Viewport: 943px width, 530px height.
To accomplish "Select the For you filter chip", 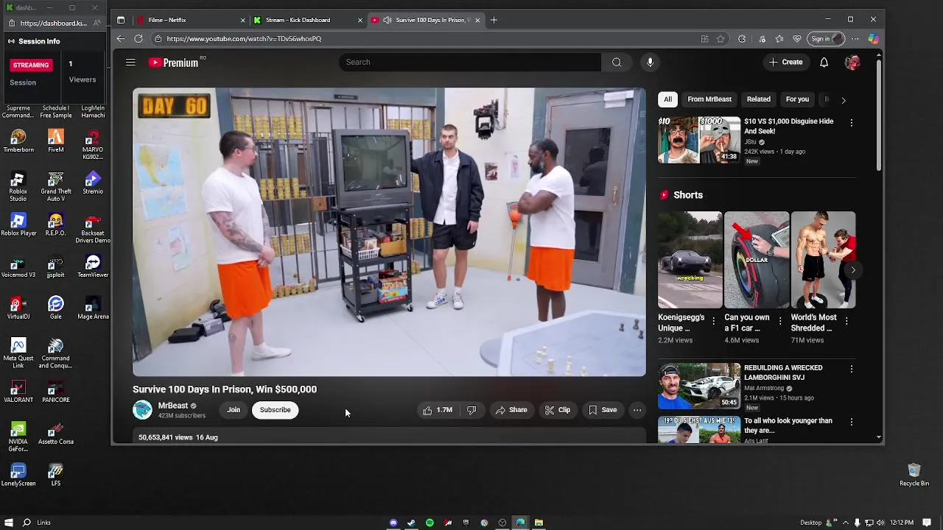I will [x=797, y=99].
